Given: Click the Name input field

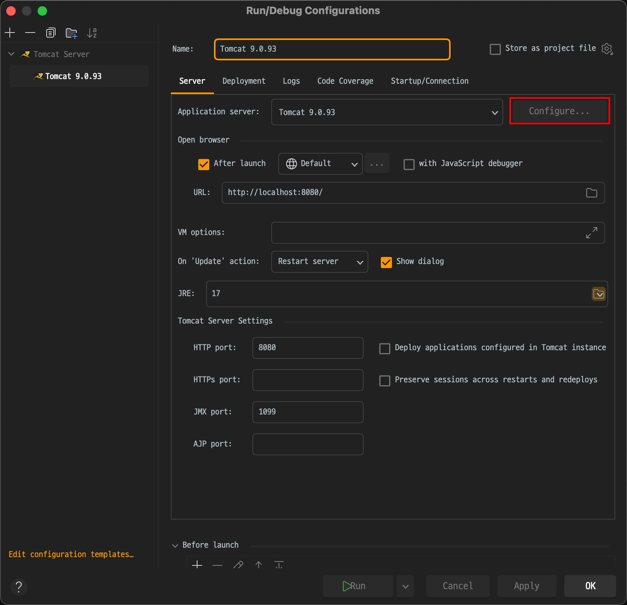Looking at the screenshot, I should point(332,49).
